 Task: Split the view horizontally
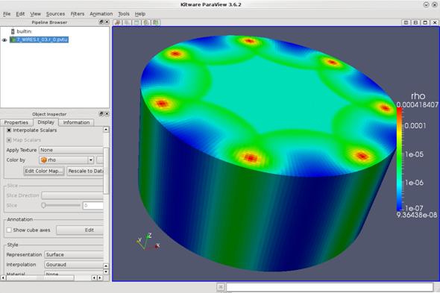(406, 22)
